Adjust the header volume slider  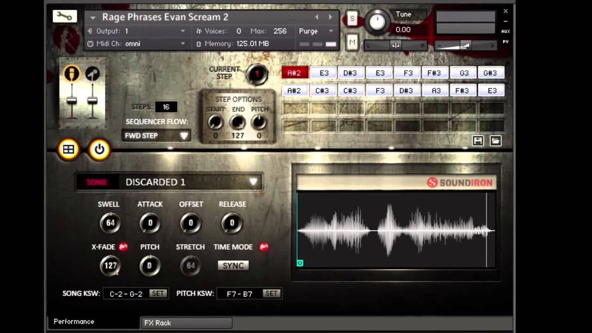click(465, 45)
